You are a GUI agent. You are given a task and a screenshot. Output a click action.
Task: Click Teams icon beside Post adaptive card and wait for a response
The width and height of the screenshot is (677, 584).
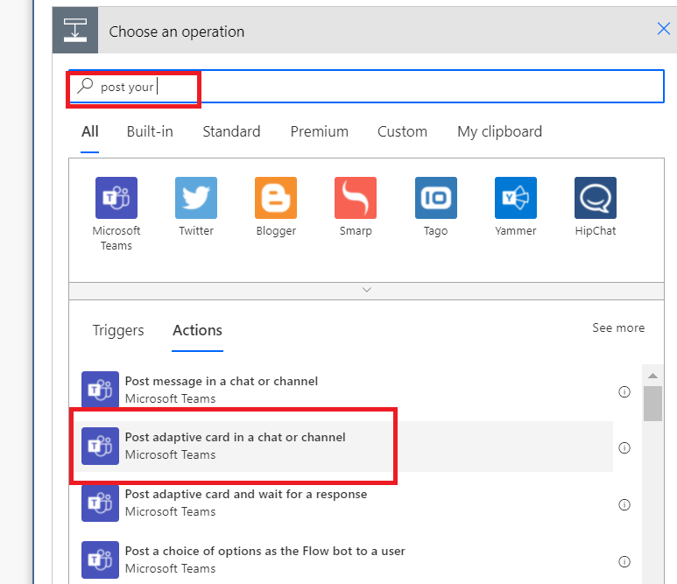(x=100, y=503)
